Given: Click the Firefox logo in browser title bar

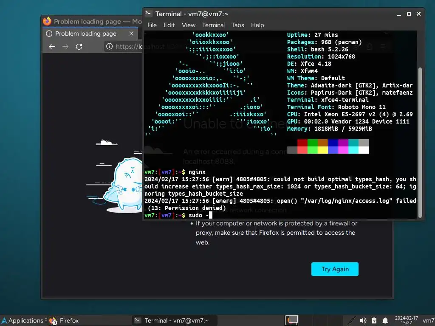Looking at the screenshot, I should (47, 21).
